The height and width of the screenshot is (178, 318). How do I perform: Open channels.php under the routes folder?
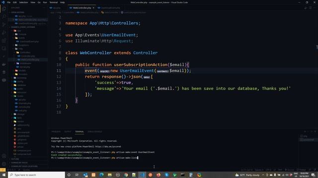pos(24,103)
